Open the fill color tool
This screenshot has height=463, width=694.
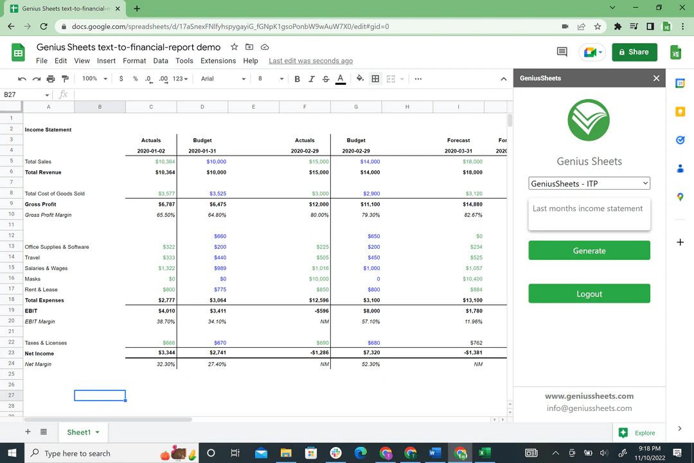pyautogui.click(x=360, y=78)
